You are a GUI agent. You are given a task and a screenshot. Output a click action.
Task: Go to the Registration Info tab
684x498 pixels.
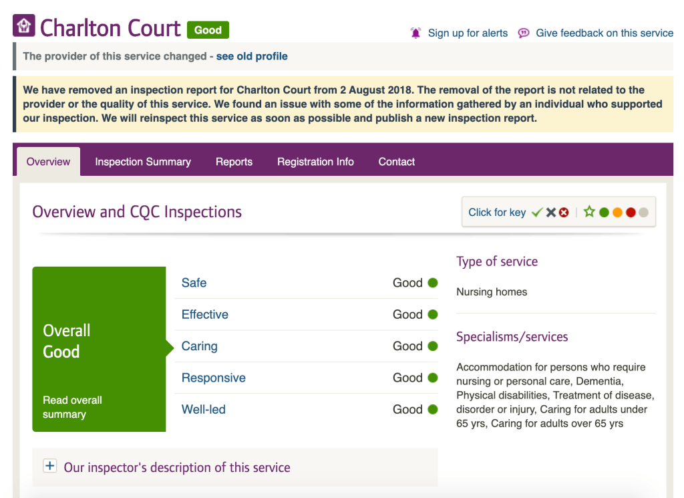315,162
